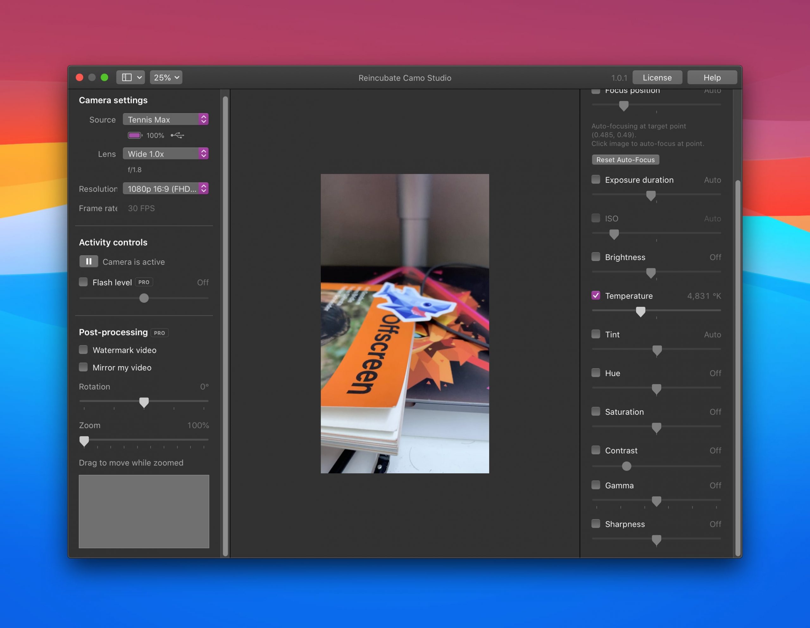Click the Flash level slider knob
The width and height of the screenshot is (810, 628).
coord(144,298)
